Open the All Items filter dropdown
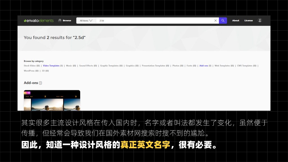Screen dimensions: 288x162 86,21
